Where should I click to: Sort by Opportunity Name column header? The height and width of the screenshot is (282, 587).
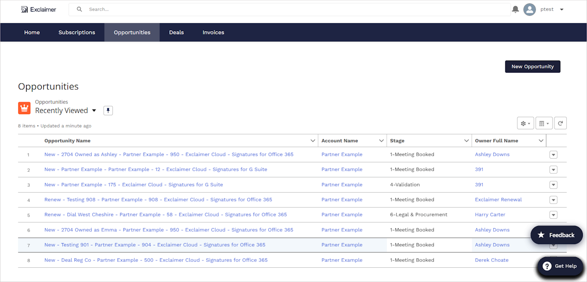click(x=67, y=141)
